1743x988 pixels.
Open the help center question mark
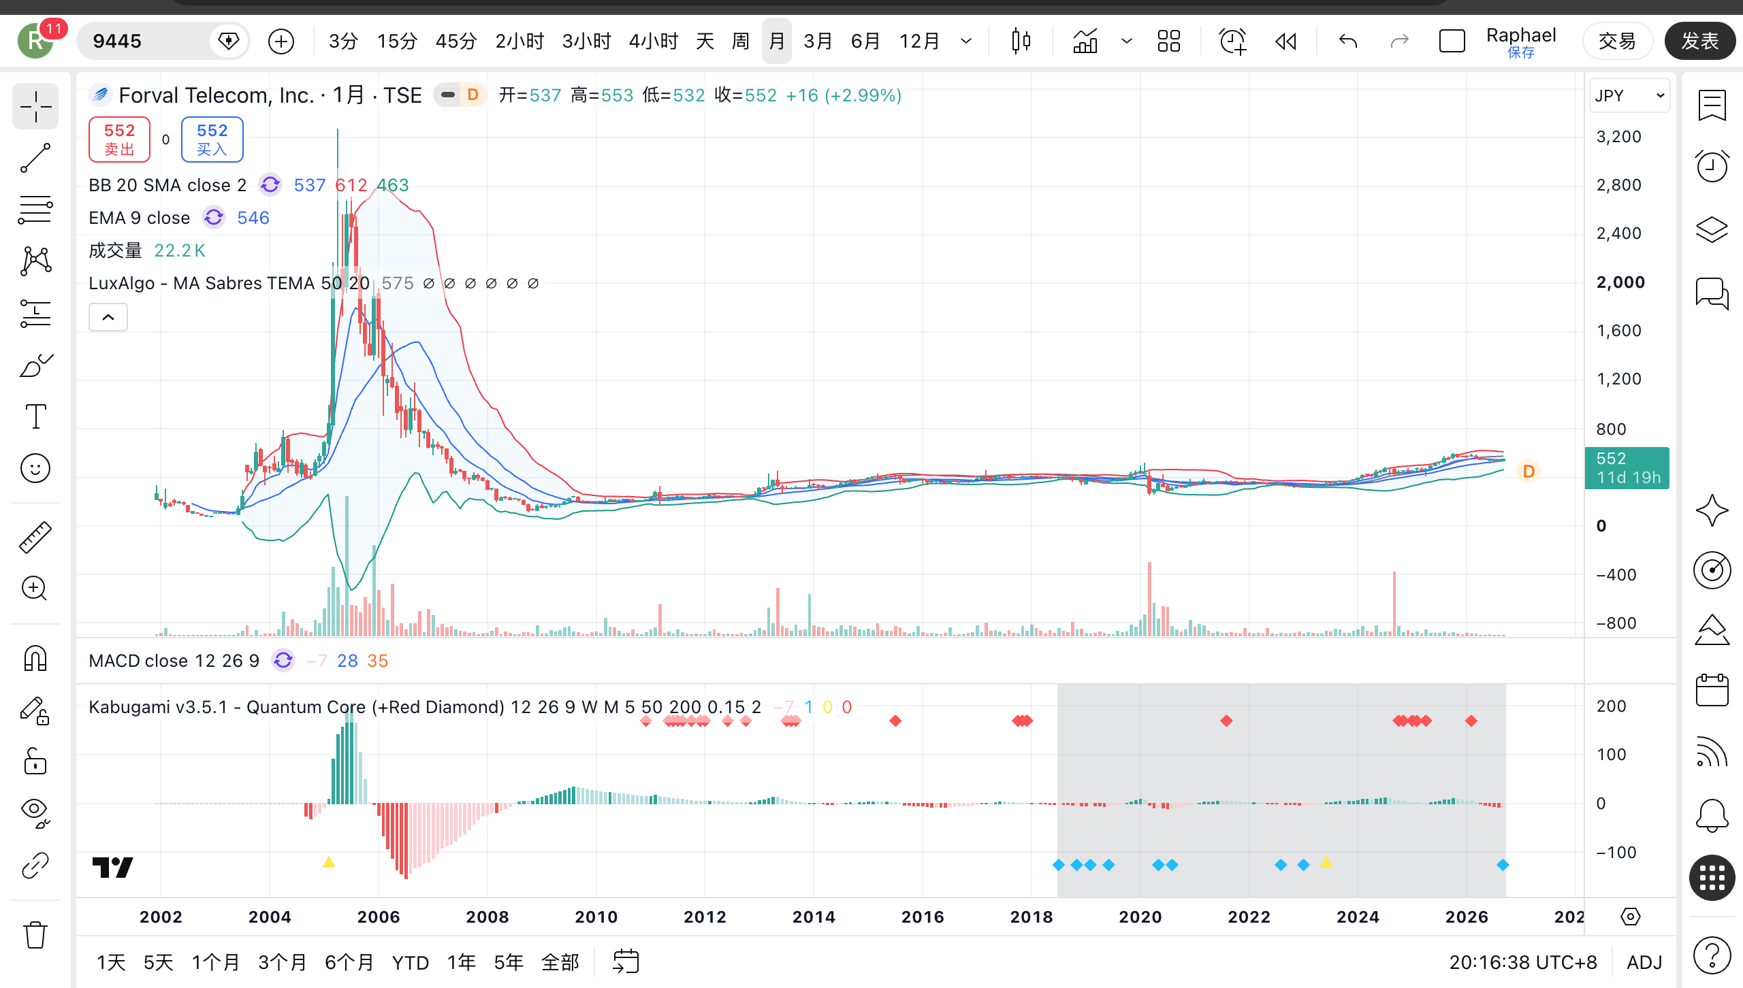(x=1712, y=955)
